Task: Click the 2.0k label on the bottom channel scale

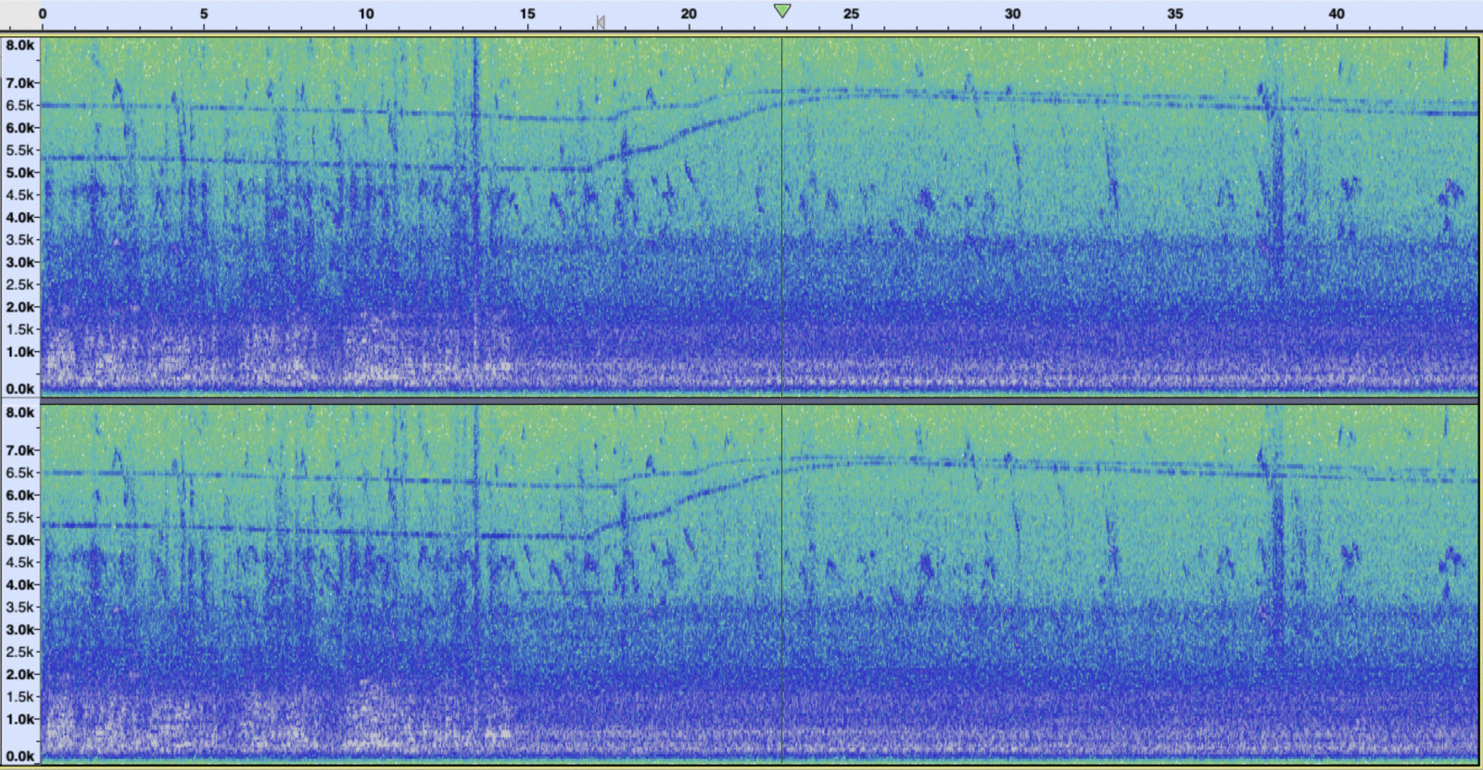Action: (19, 675)
